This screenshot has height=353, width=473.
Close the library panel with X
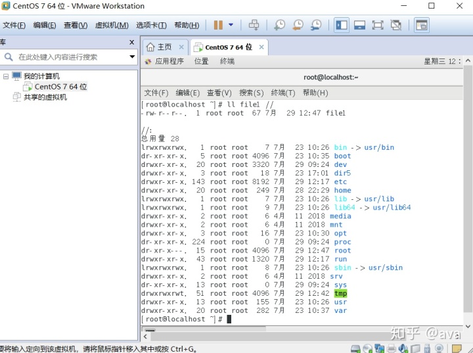(x=131, y=42)
